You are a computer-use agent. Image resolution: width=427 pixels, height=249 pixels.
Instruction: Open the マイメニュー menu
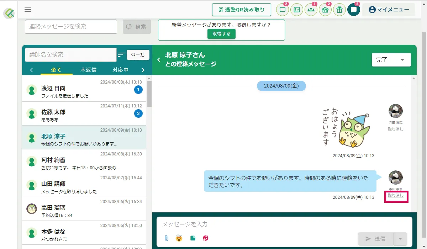point(389,10)
